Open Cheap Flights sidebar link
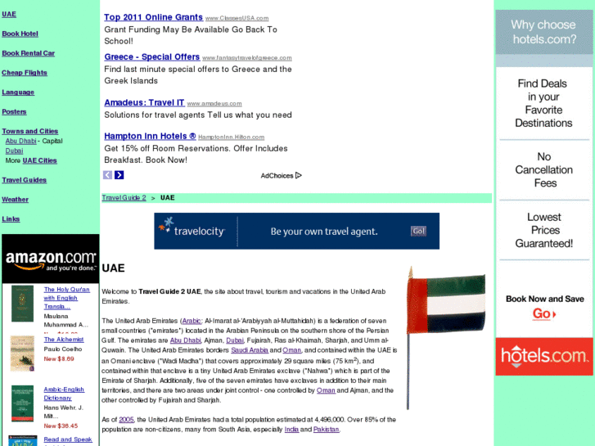 25,73
